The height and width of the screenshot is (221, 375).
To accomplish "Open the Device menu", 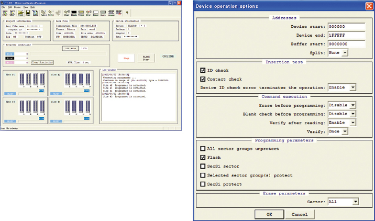I will [17, 7].
